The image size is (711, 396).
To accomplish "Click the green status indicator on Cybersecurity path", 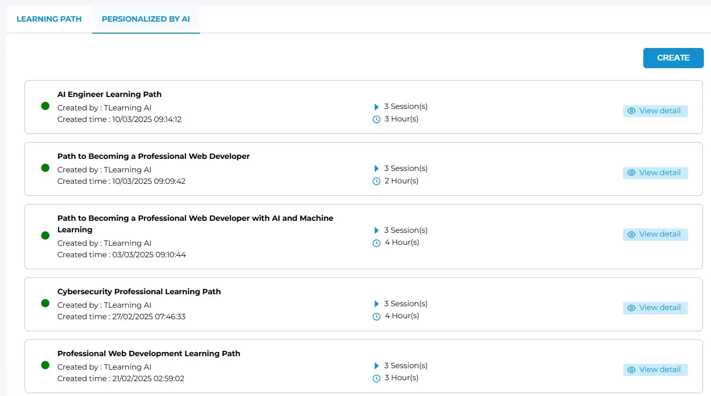I will pyautogui.click(x=45, y=303).
